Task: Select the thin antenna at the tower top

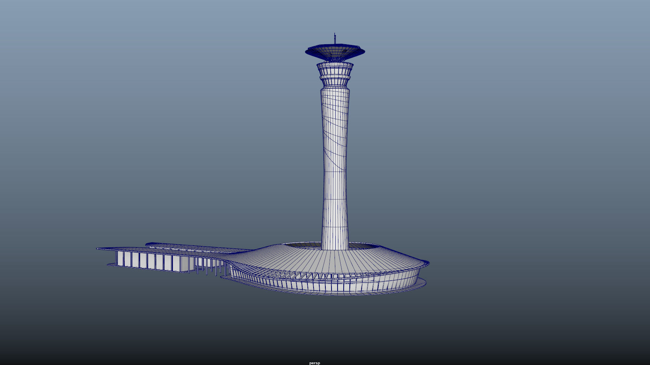Action: [x=335, y=38]
